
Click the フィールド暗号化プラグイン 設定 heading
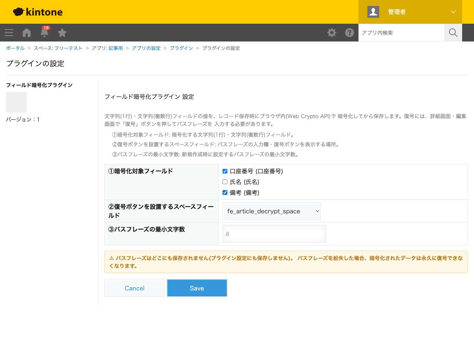coord(149,97)
